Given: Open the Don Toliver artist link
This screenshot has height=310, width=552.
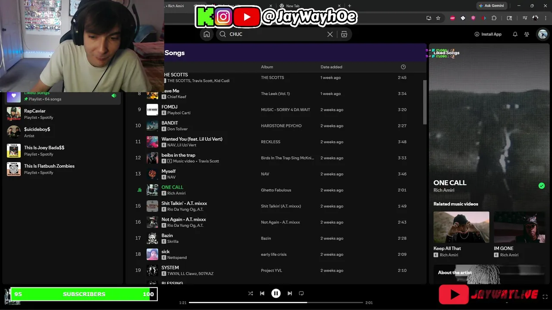Looking at the screenshot, I should [x=178, y=129].
